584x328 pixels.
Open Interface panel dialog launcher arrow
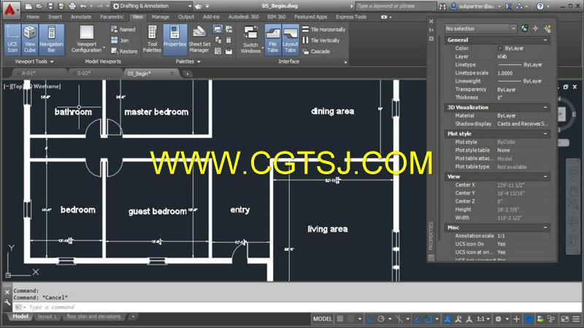345,62
